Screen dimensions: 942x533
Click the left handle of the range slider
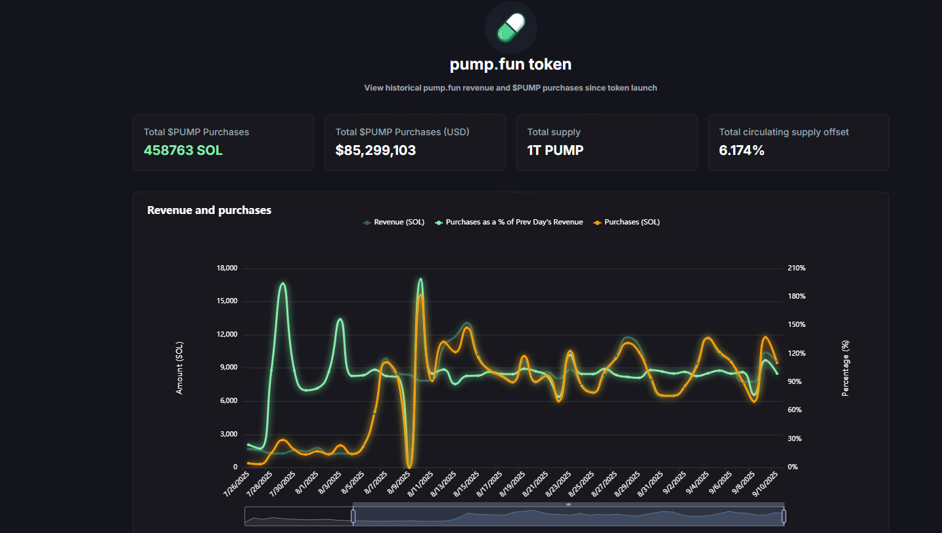tap(353, 517)
